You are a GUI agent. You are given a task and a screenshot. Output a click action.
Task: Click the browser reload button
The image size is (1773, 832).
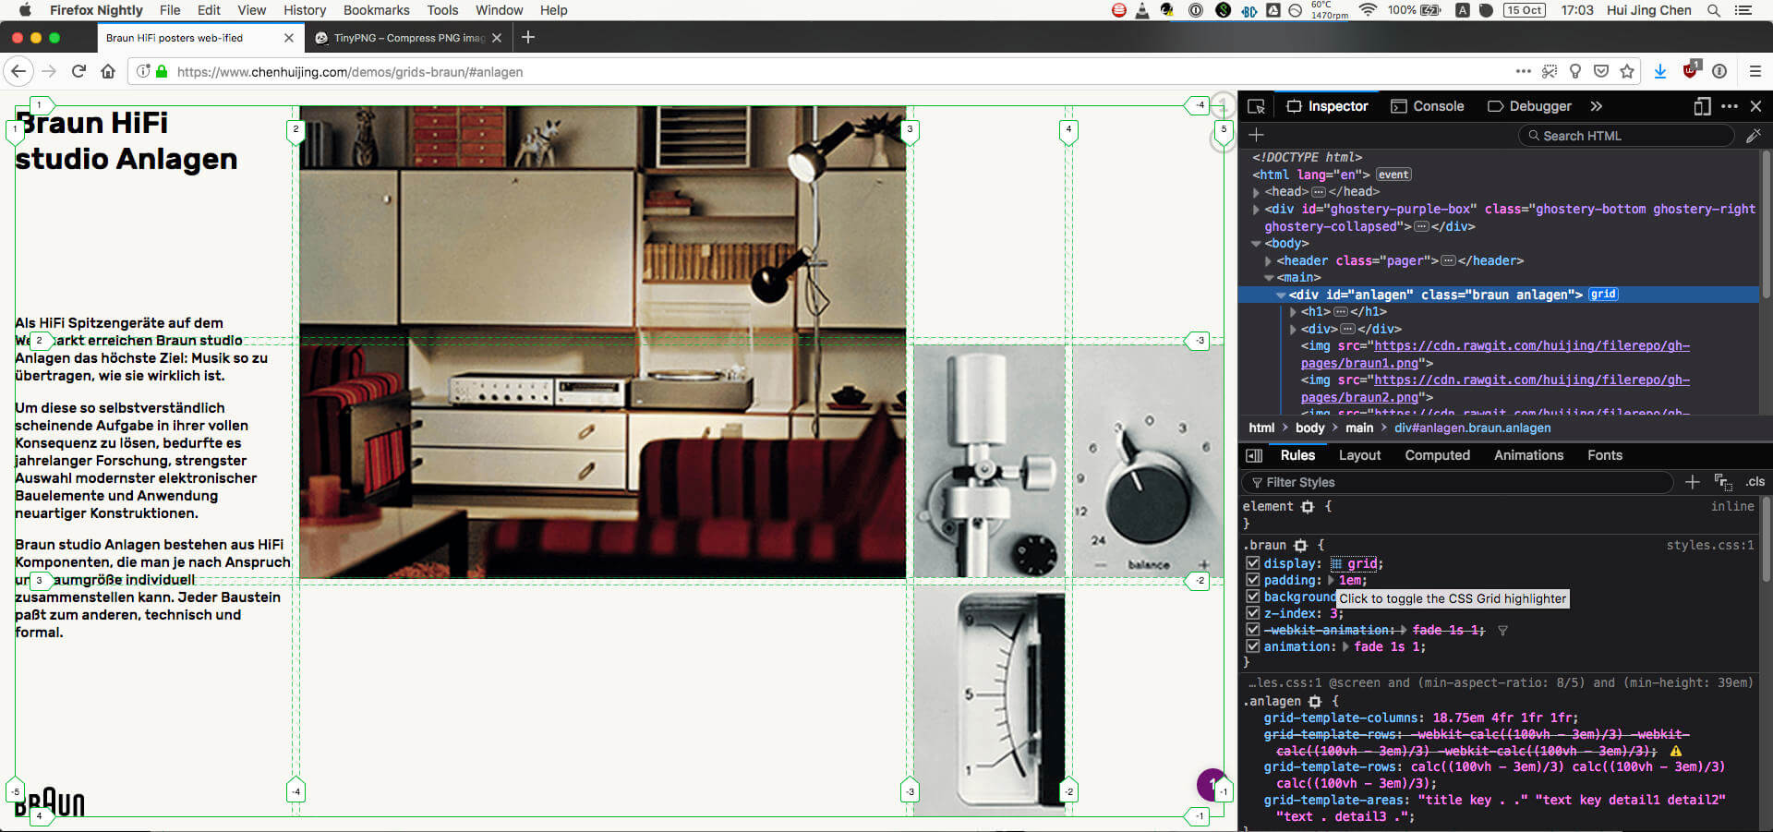coord(78,71)
